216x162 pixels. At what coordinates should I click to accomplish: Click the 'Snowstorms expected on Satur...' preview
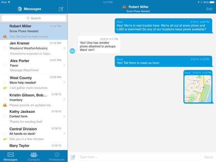coord(31,54)
